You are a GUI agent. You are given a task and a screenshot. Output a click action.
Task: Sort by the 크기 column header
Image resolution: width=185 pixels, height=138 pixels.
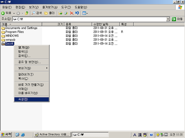(x=53, y=24)
